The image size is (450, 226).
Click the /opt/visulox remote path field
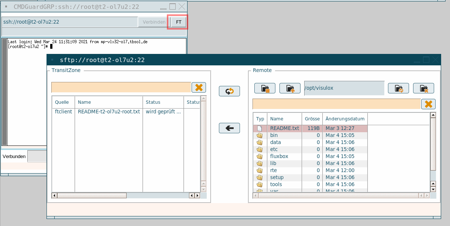pyautogui.click(x=344, y=88)
